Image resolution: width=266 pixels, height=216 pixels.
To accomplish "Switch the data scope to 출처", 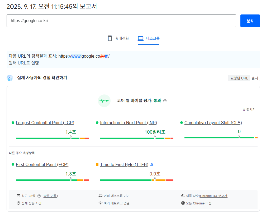I will [x=255, y=78].
